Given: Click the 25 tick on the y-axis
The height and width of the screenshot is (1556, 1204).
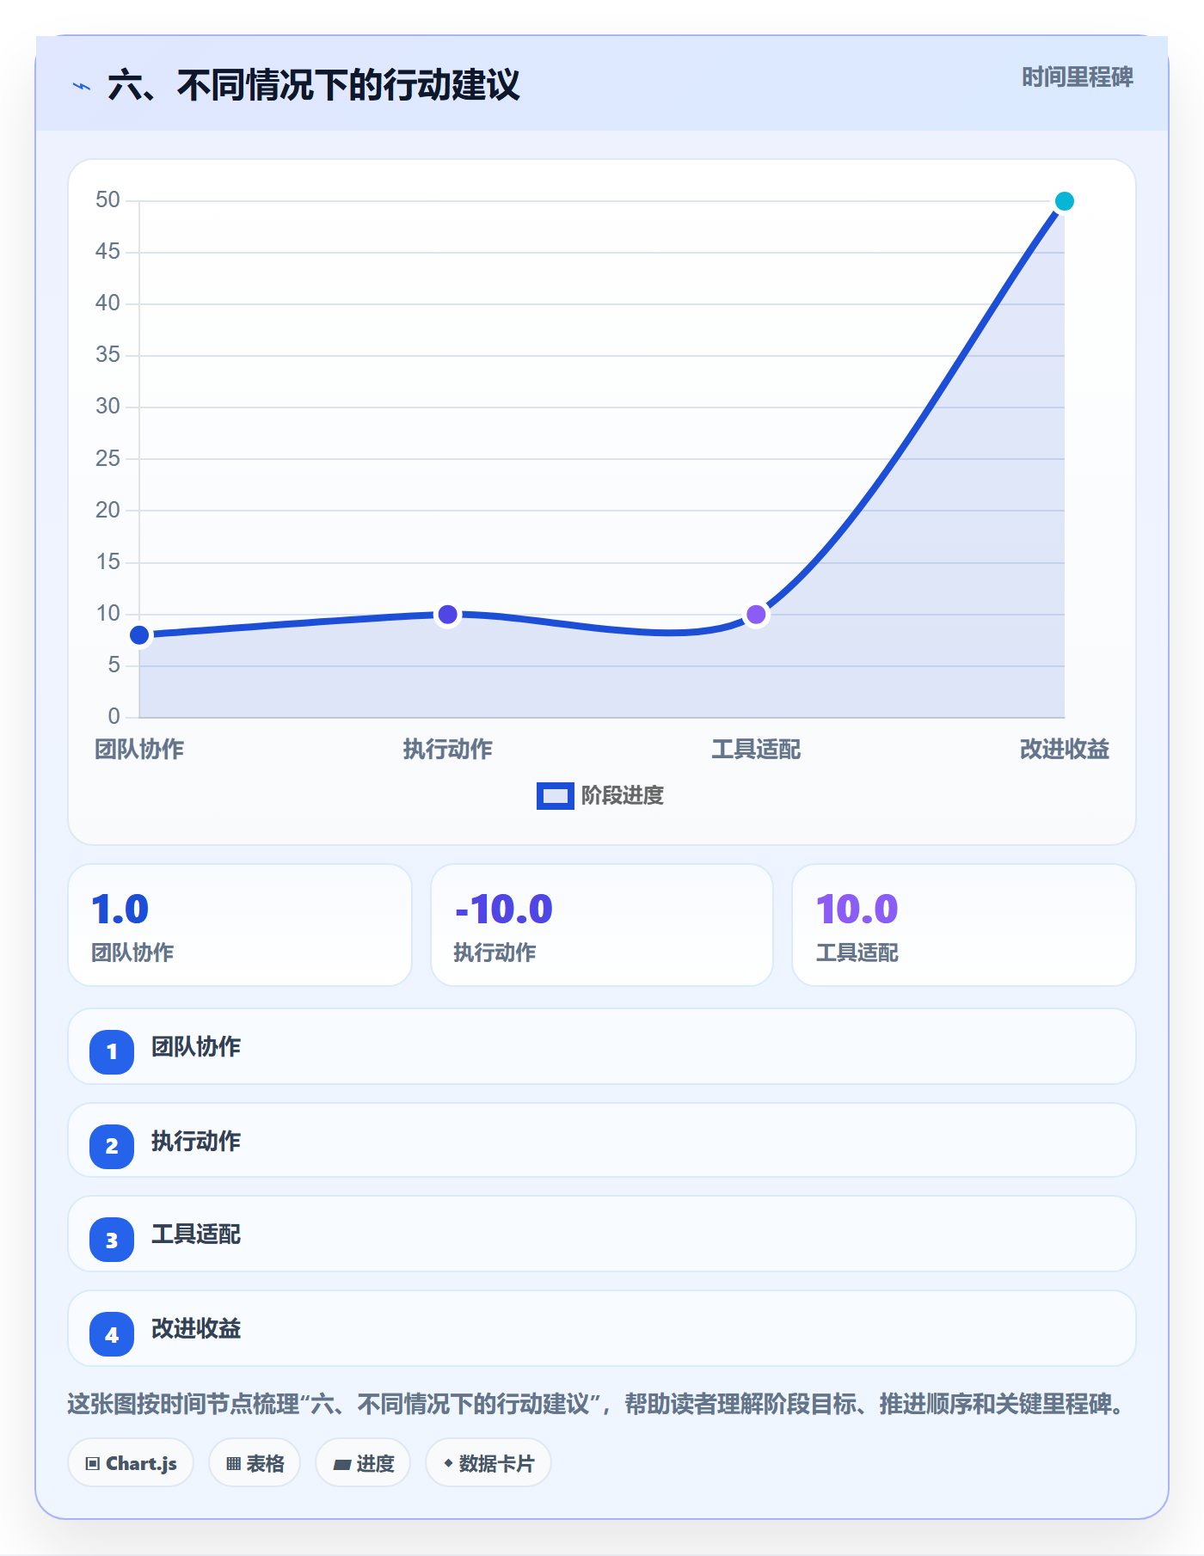Looking at the screenshot, I should [108, 459].
